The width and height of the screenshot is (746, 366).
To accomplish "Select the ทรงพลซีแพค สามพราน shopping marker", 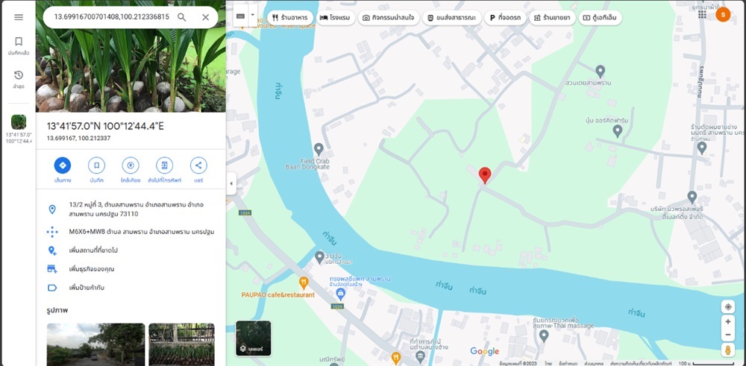I will point(340,294).
